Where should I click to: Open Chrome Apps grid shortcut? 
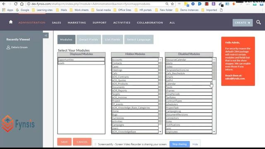coord(4,10)
